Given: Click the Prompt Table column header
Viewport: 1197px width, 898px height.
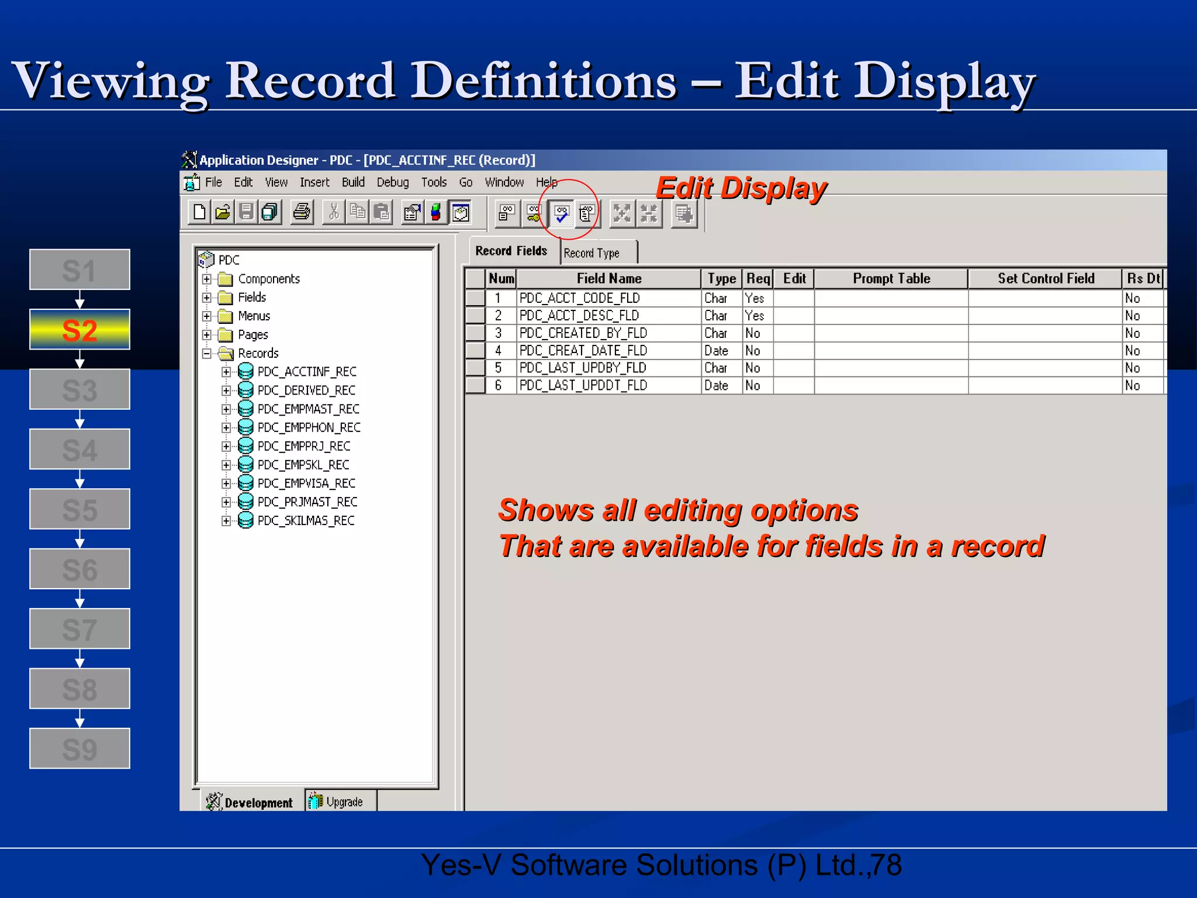Looking at the screenshot, I should [x=891, y=279].
